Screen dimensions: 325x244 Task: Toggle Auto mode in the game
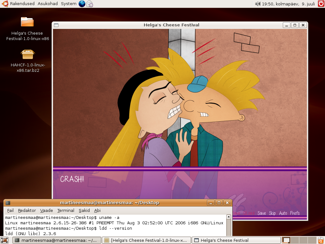(283, 213)
